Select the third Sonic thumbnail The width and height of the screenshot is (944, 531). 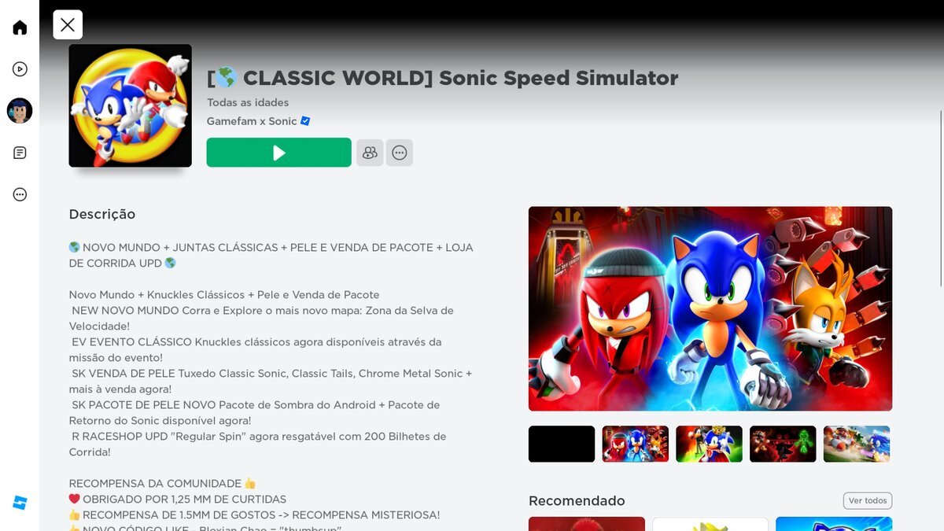point(710,444)
